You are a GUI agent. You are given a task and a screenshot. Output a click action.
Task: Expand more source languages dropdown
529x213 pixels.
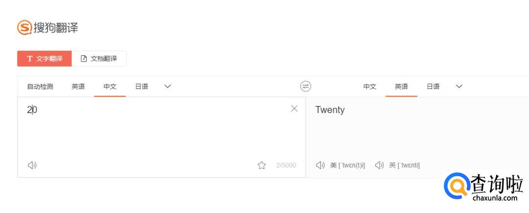click(168, 87)
